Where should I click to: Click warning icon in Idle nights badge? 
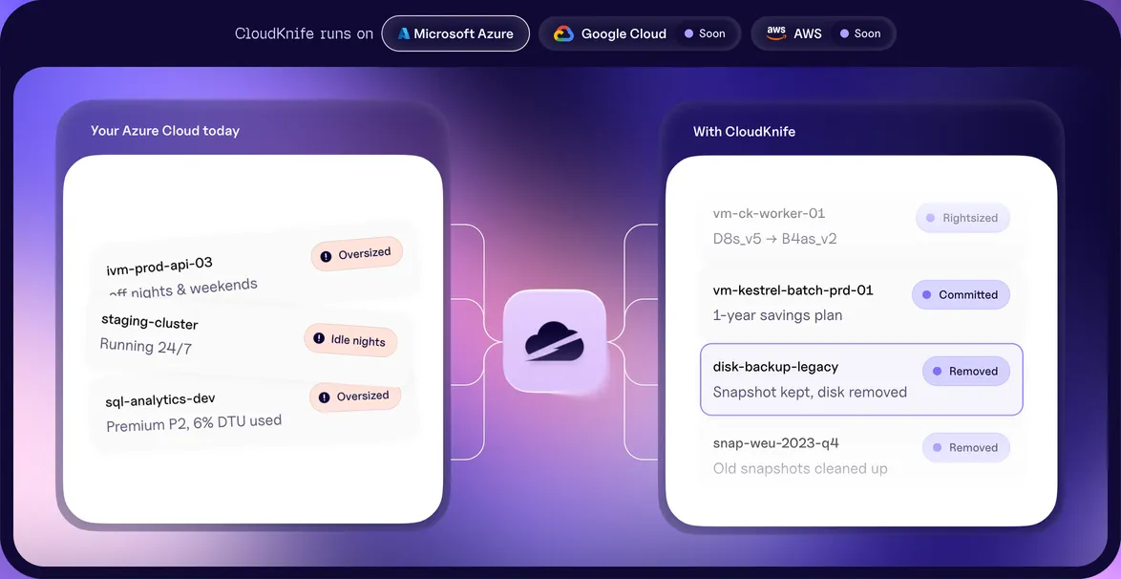click(319, 338)
